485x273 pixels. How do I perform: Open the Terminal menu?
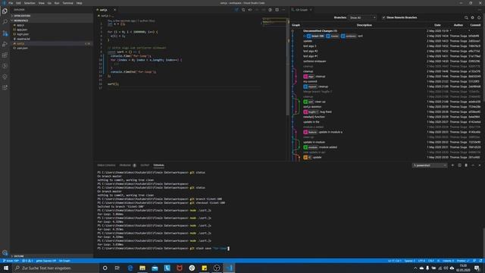(67, 3)
